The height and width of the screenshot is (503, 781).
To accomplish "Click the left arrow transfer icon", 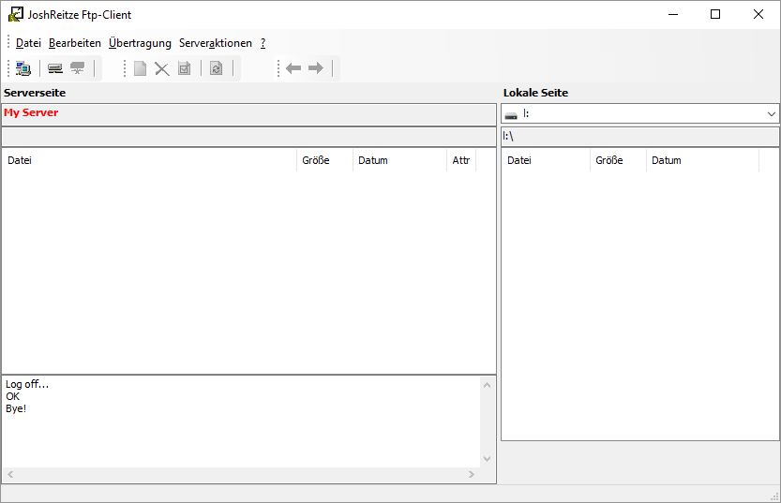I will [293, 68].
